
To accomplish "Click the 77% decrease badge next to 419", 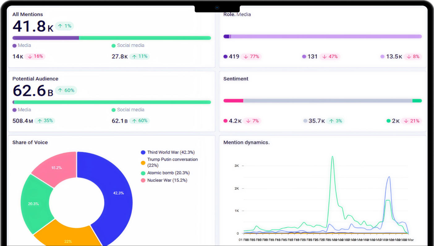I will [251, 57].
